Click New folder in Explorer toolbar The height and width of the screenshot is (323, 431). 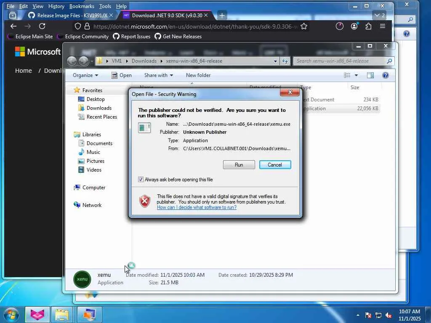(198, 75)
